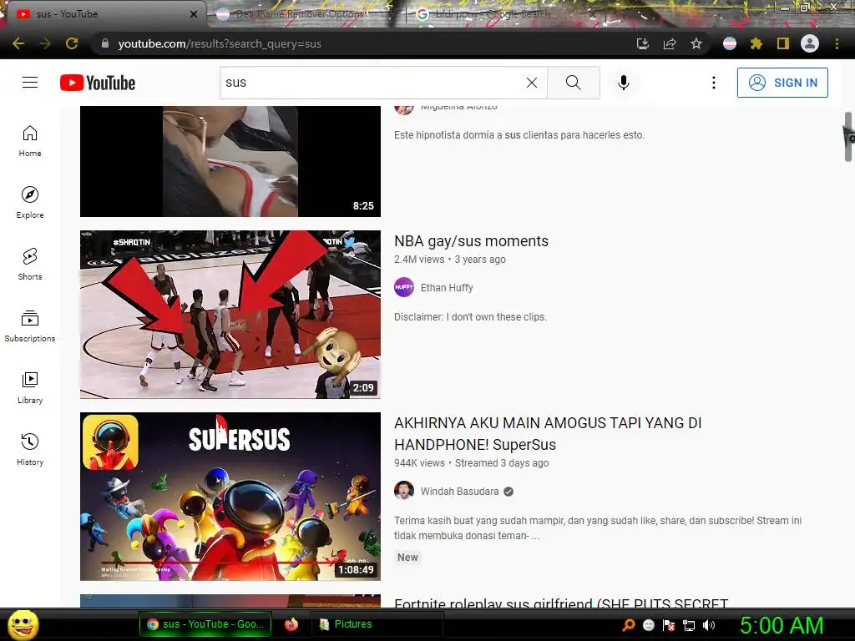The image size is (855, 641).
Task: Click the address bar URL
Action: [x=220, y=43]
